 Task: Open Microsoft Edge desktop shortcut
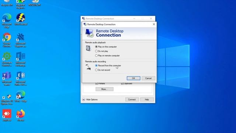[7, 21]
